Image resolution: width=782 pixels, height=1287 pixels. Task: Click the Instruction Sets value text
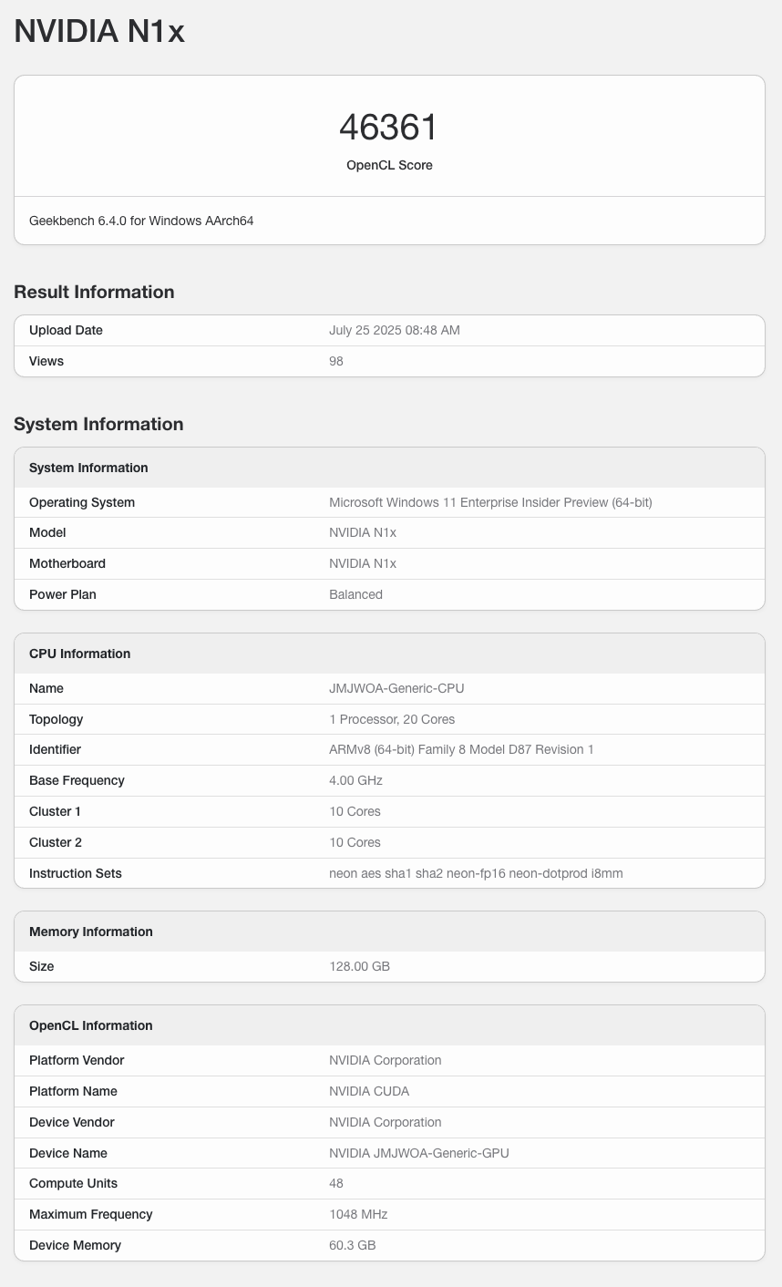[x=476, y=873]
